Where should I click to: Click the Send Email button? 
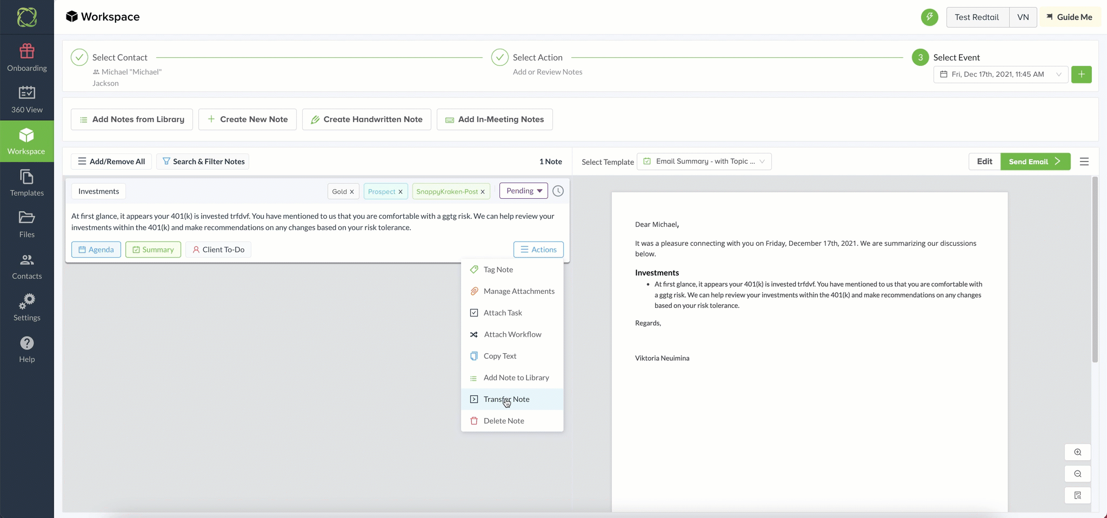(1035, 162)
